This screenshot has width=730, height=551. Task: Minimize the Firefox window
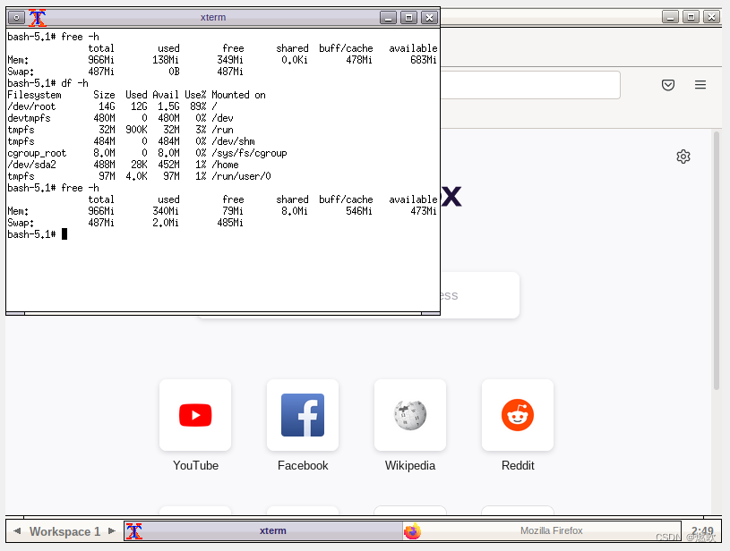(x=670, y=17)
